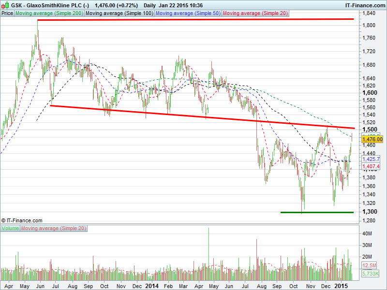Click the Jun label following May 2014
This screenshot has width=387, height=290.
tap(229, 286)
